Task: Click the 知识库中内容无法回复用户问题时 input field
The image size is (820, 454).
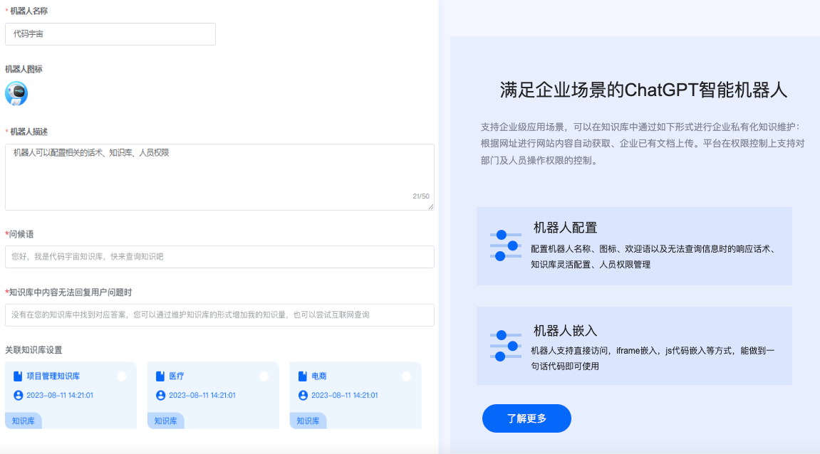Action: click(219, 315)
